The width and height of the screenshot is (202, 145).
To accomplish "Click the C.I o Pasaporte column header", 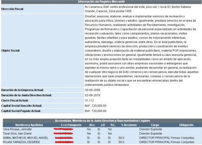I will click(x=71, y=125).
